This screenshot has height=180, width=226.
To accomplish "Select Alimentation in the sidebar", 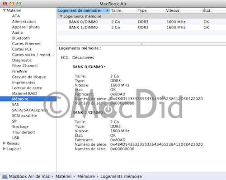I will pyautogui.click(x=24, y=22).
